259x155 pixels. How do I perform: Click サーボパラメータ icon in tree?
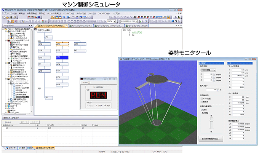coord(11,67)
